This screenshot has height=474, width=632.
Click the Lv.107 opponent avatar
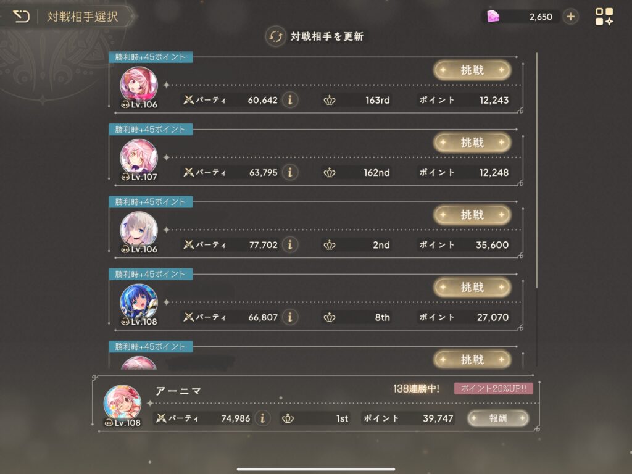tap(139, 158)
